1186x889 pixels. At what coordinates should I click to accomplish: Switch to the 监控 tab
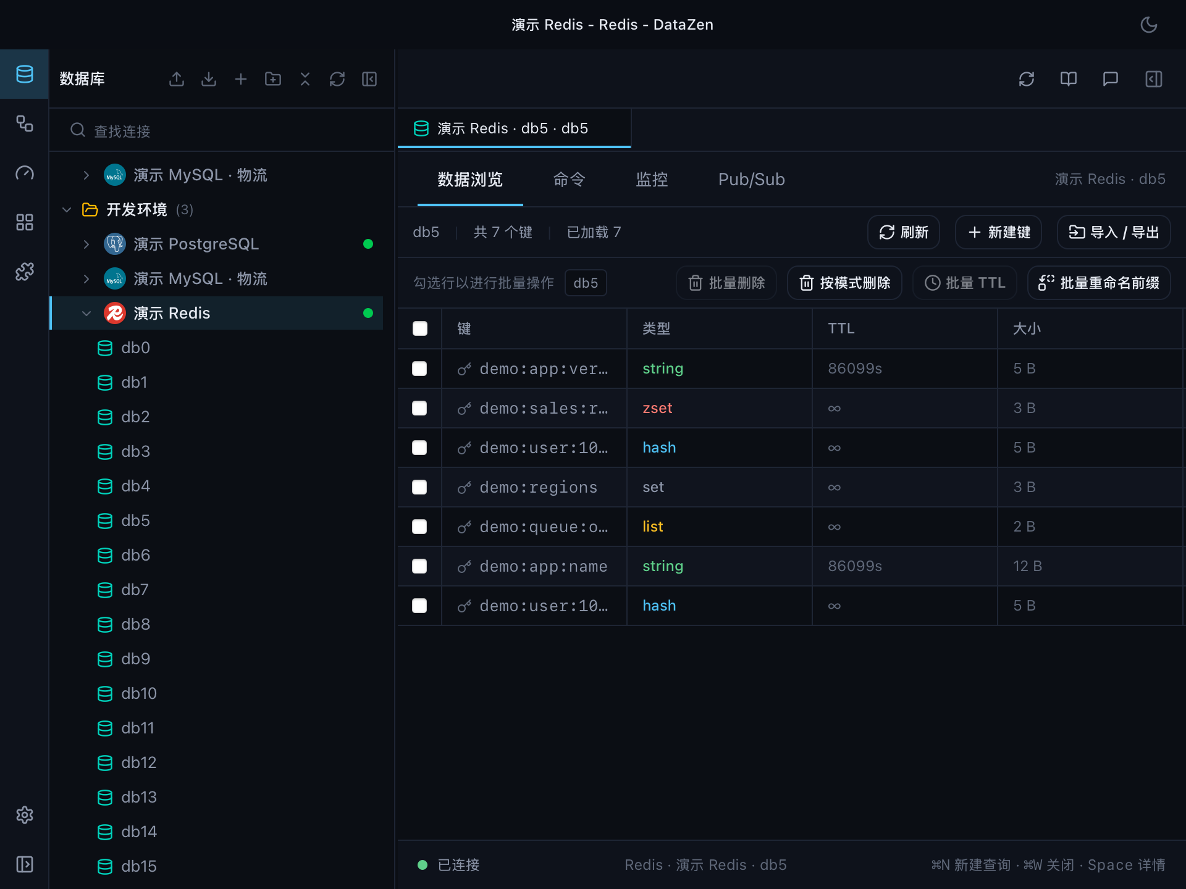pos(652,180)
